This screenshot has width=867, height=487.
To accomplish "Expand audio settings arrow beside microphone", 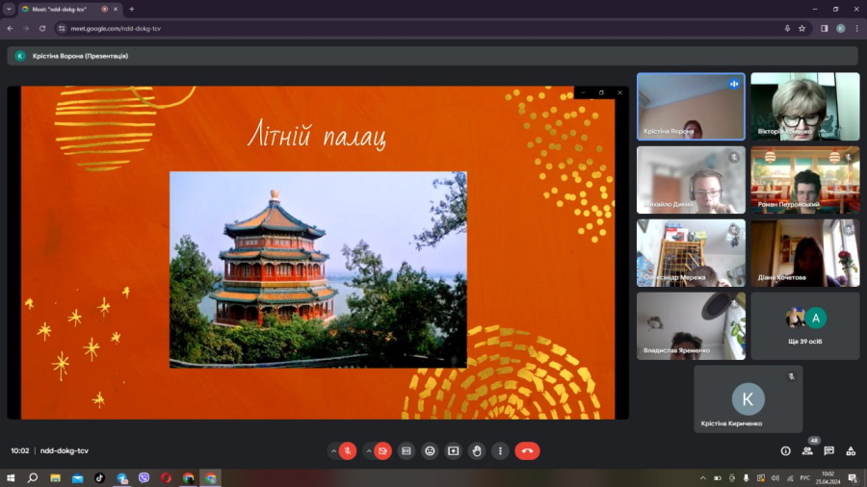I will point(333,451).
